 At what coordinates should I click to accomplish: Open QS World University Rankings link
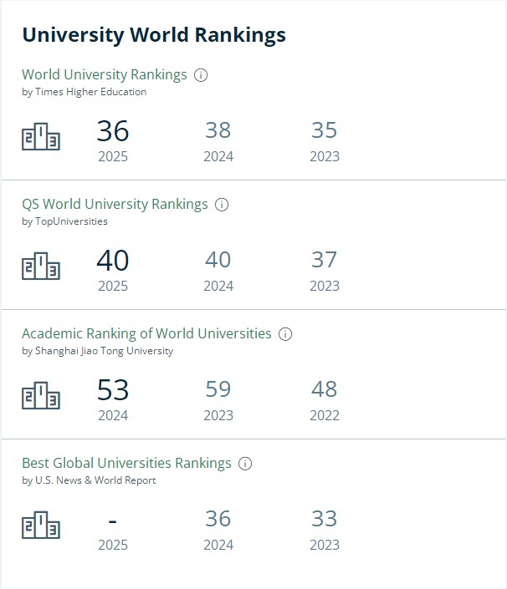click(115, 205)
